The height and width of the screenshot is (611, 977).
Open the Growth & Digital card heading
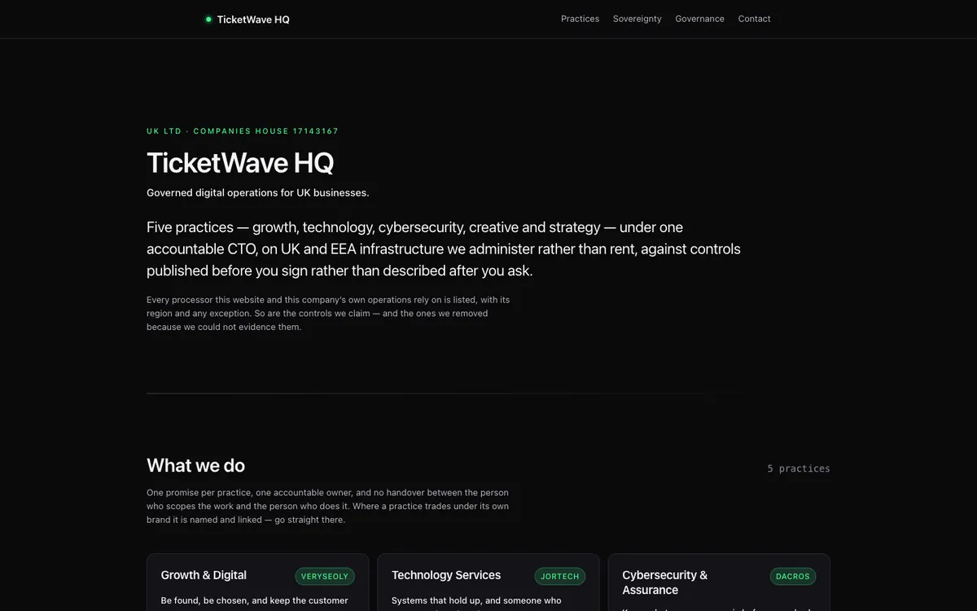(204, 575)
